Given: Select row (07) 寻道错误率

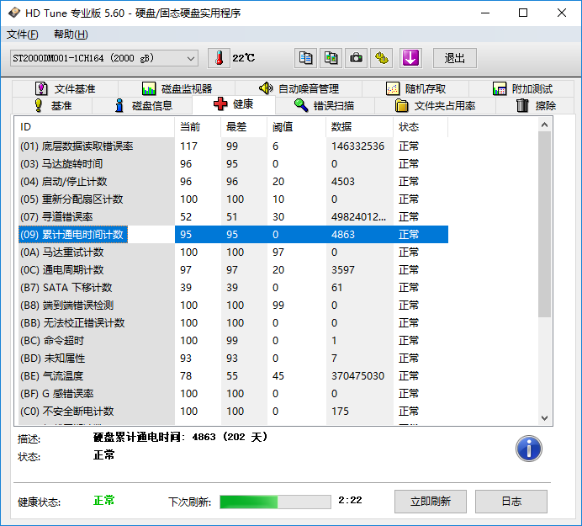Looking at the screenshot, I should 234,217.
